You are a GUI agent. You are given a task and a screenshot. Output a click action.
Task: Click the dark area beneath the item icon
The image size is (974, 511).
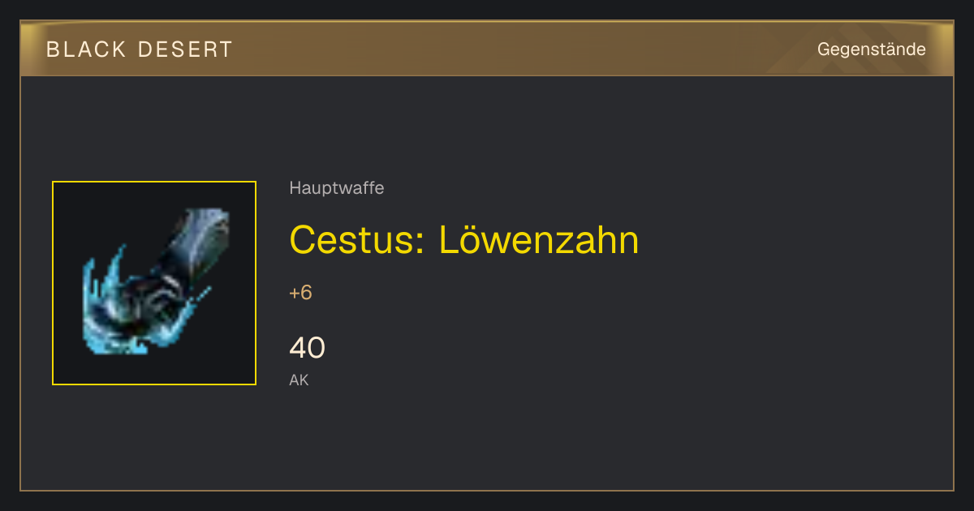tap(154, 438)
